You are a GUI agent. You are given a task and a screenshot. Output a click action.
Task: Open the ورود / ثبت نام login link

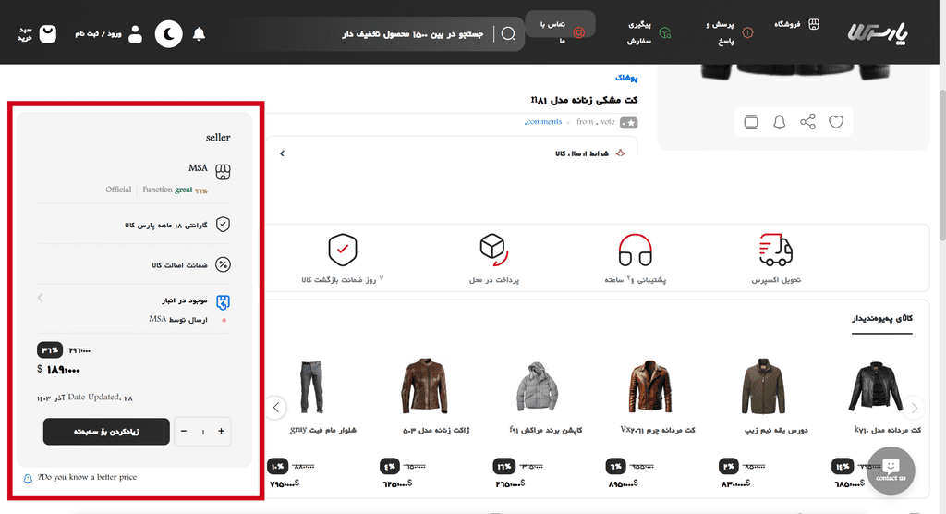tap(98, 34)
